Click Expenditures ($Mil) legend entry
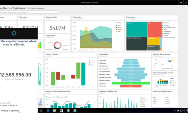Viewport: 188px width, 113px height. coord(62,97)
